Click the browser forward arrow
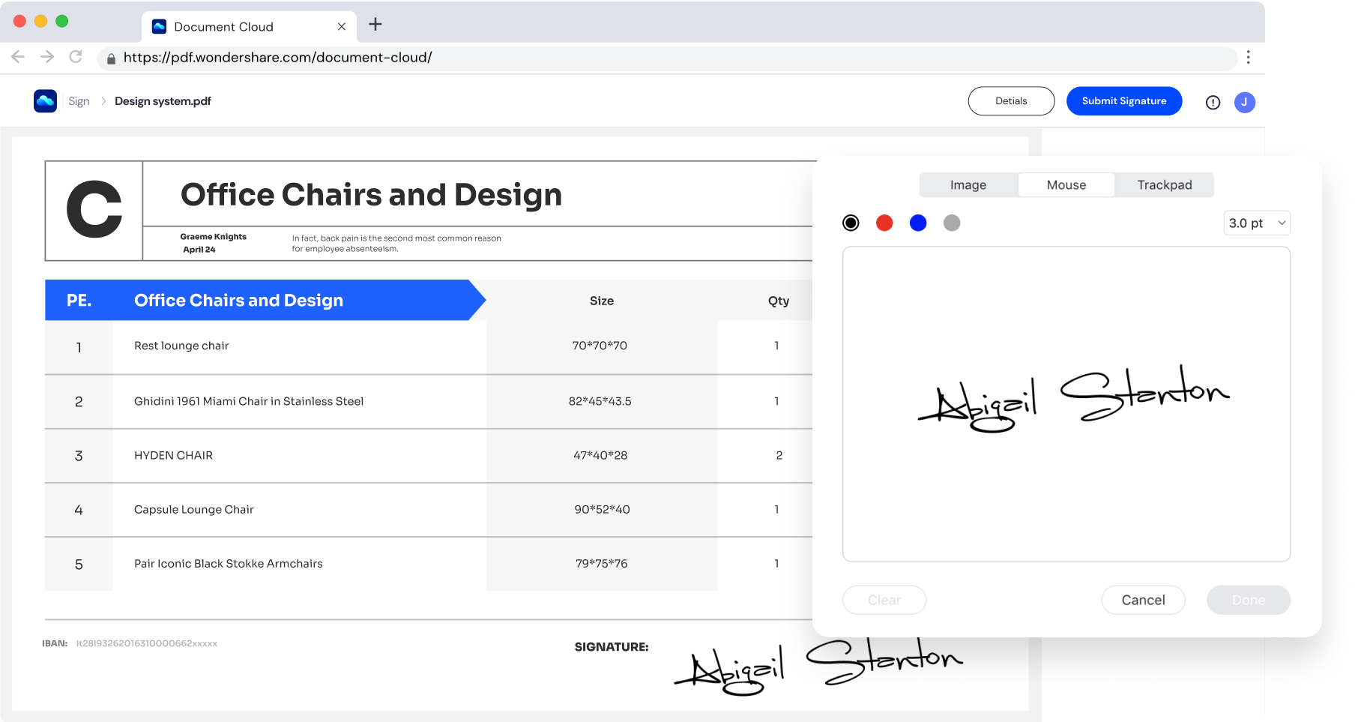Screen dimensions: 1358x722 click(x=47, y=57)
